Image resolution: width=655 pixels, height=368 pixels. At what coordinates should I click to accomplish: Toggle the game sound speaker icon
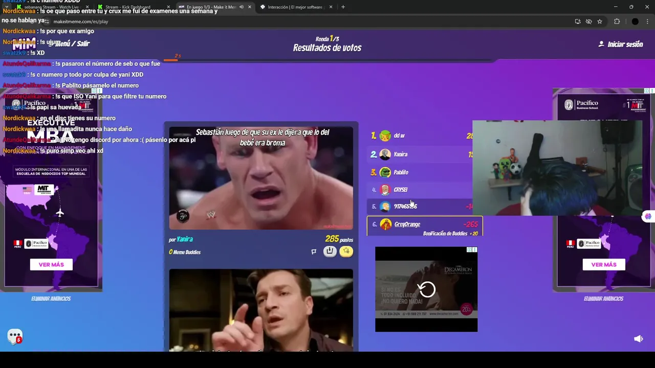[x=638, y=339]
